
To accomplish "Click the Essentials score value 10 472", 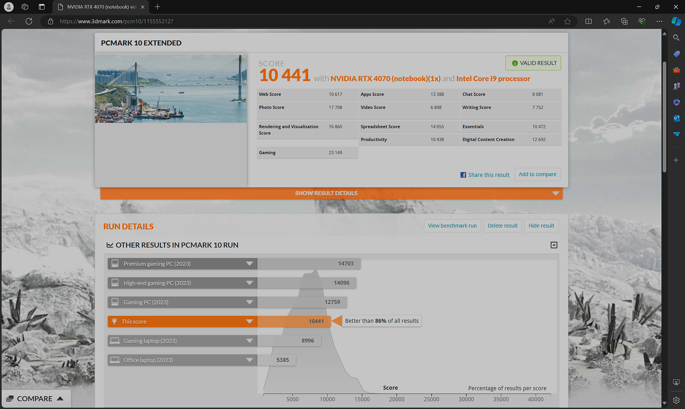I will pos(539,127).
